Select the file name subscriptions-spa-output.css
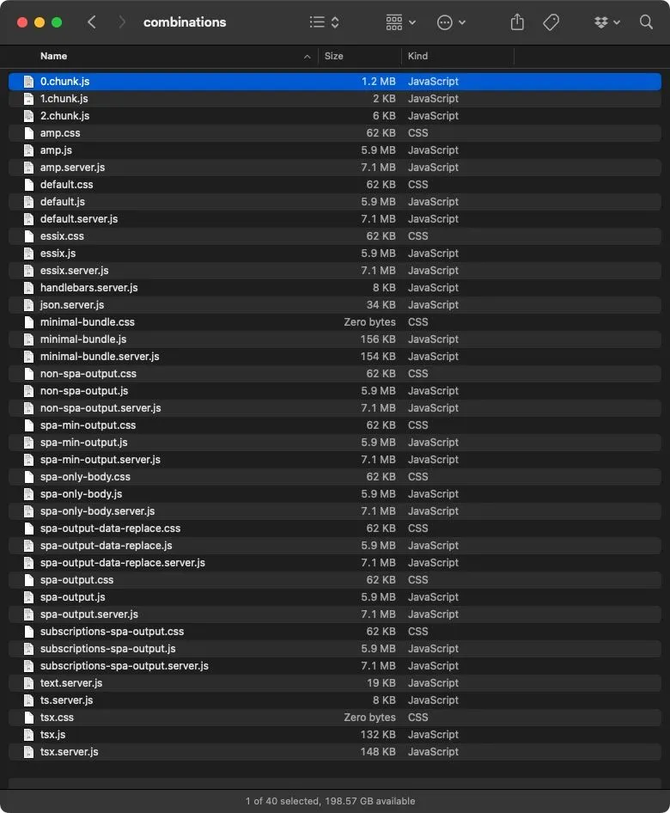This screenshot has width=670, height=813. [x=112, y=632]
